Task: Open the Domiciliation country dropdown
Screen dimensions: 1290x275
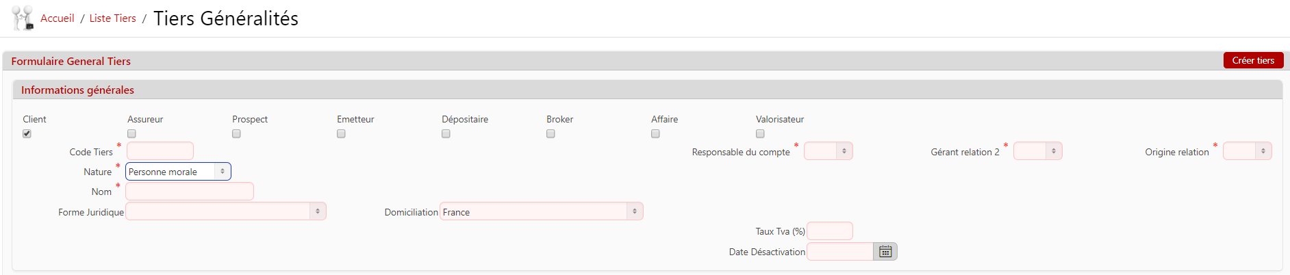Action: 541,211
